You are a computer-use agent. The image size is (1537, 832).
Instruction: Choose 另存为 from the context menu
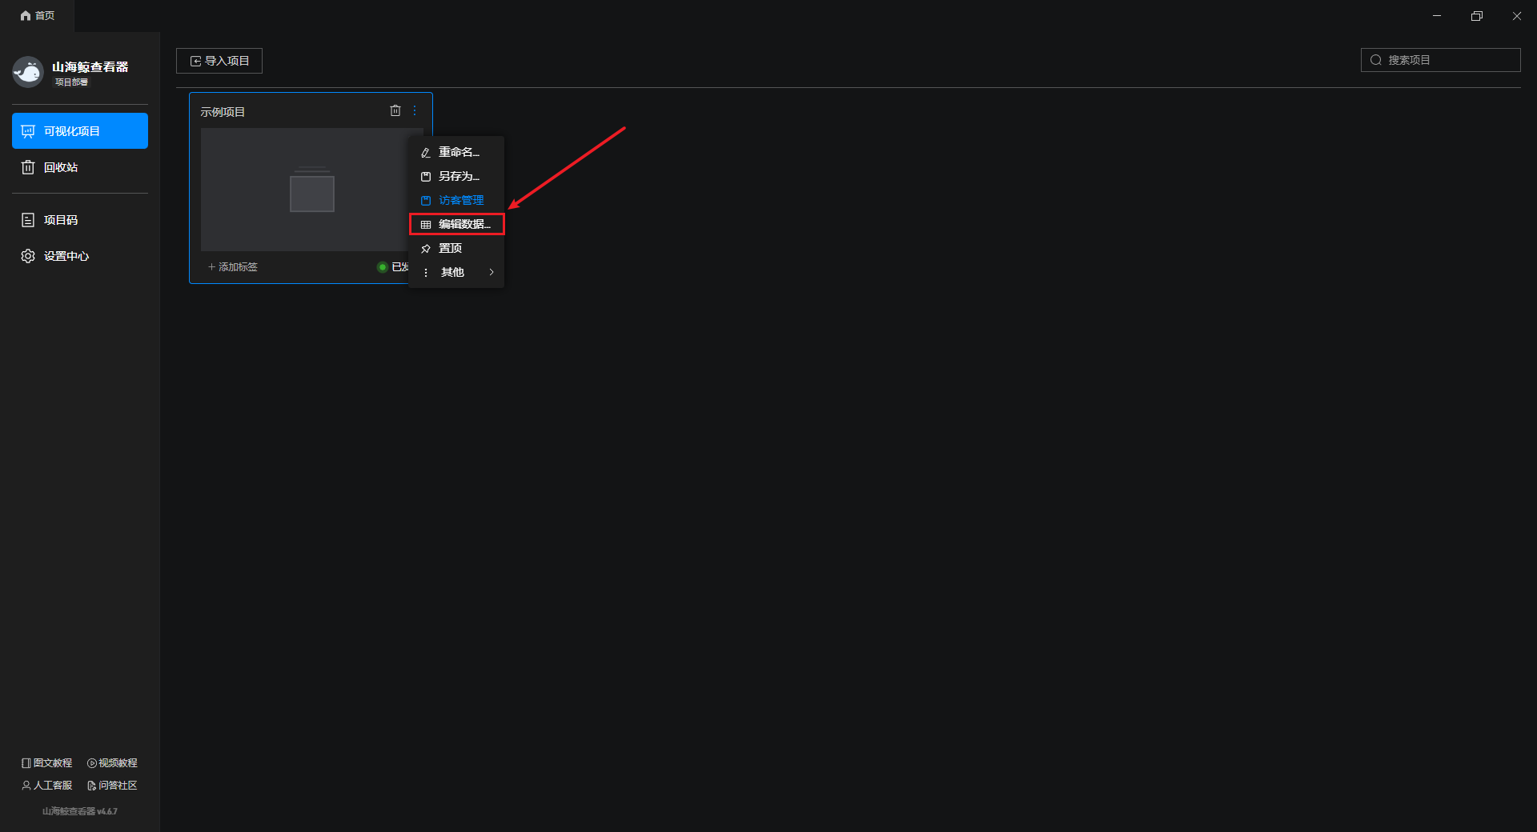(456, 176)
